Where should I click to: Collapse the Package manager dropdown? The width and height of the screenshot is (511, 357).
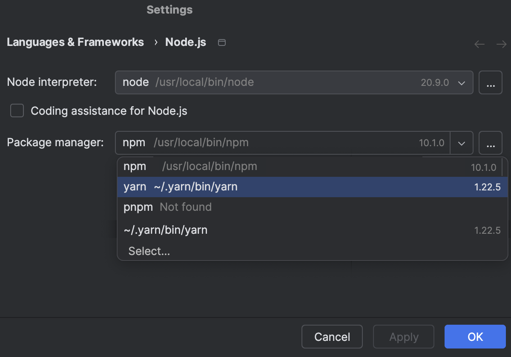coord(461,143)
